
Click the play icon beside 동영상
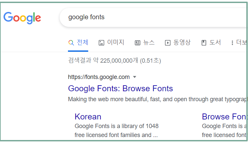pyautogui.click(x=168, y=43)
